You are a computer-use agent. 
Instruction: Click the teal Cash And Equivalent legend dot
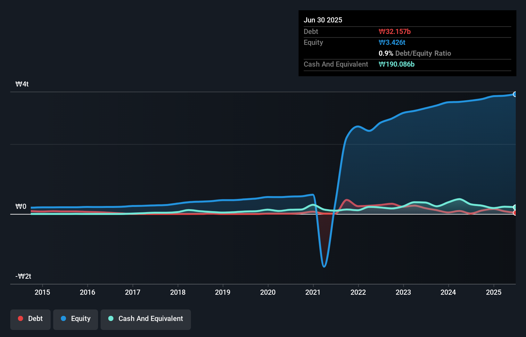pos(111,318)
